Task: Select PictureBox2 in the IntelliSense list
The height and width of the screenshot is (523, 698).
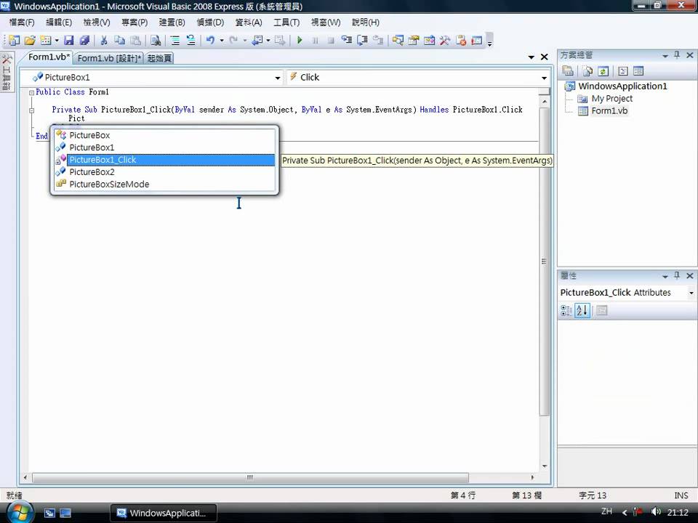Action: point(164,172)
